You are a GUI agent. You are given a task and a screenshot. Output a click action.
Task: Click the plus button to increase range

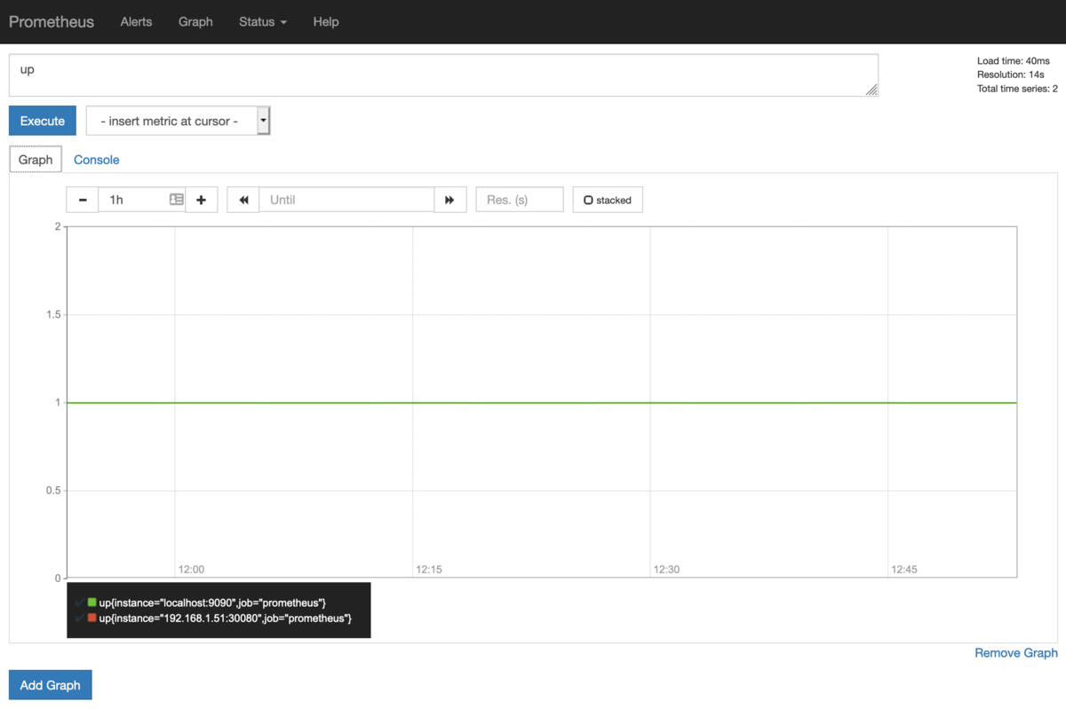pyautogui.click(x=201, y=200)
